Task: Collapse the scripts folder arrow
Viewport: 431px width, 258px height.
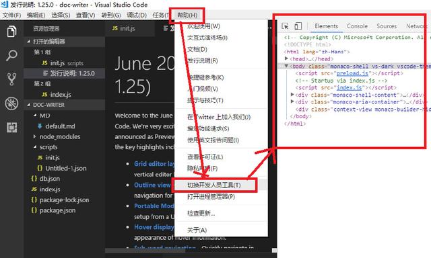Action: tap(34, 147)
